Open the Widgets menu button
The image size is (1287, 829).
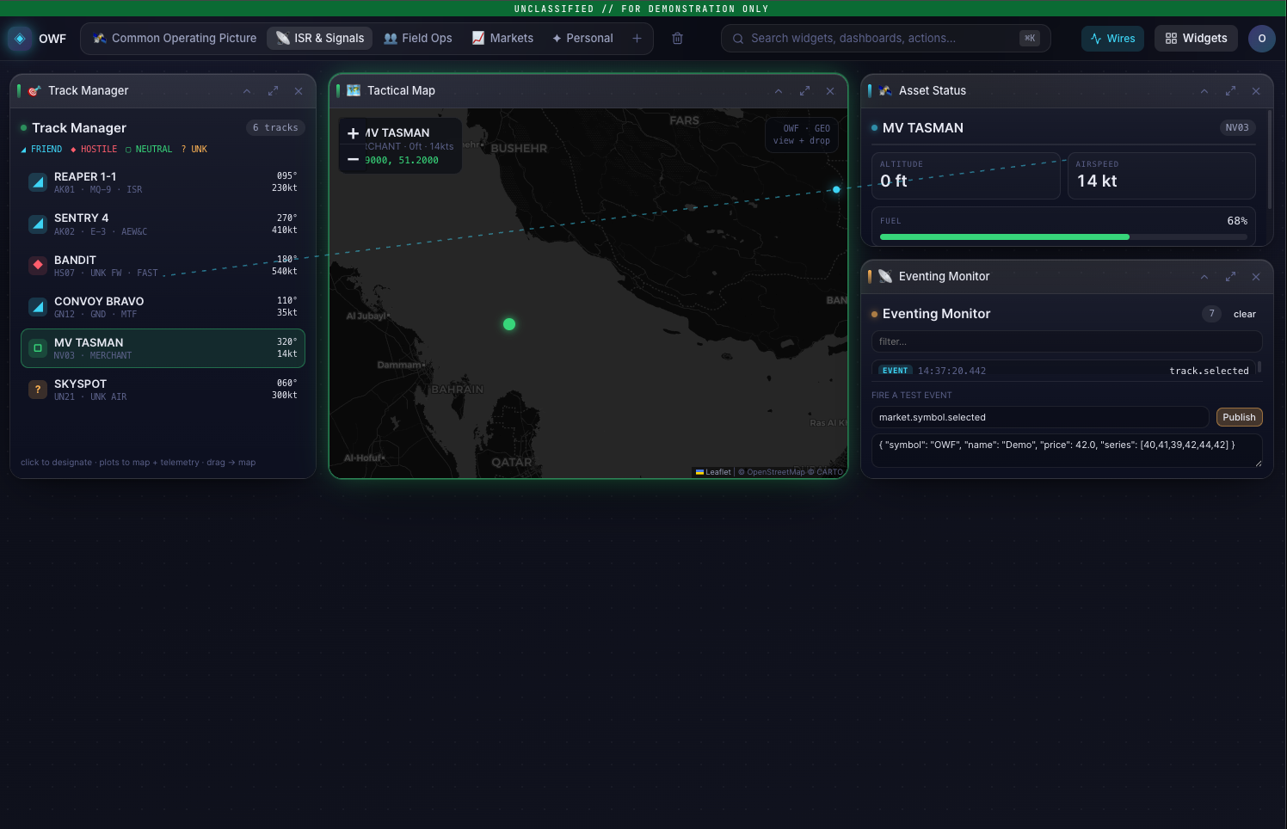[x=1196, y=38]
